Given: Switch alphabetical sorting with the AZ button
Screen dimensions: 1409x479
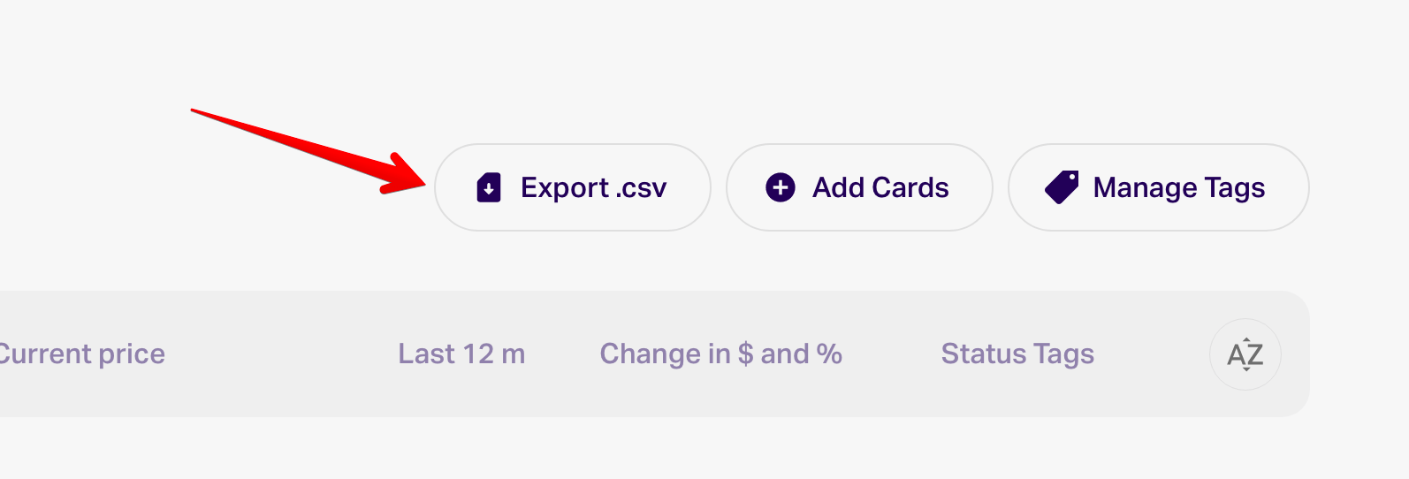Looking at the screenshot, I should pyautogui.click(x=1245, y=354).
